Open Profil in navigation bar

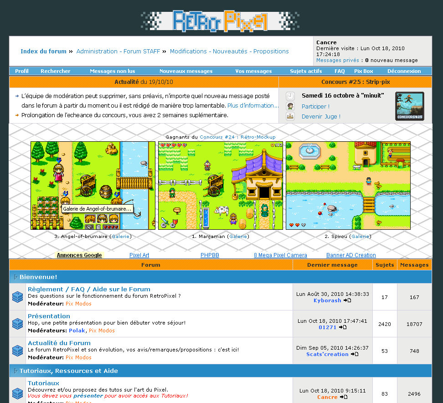pyautogui.click(x=22, y=71)
